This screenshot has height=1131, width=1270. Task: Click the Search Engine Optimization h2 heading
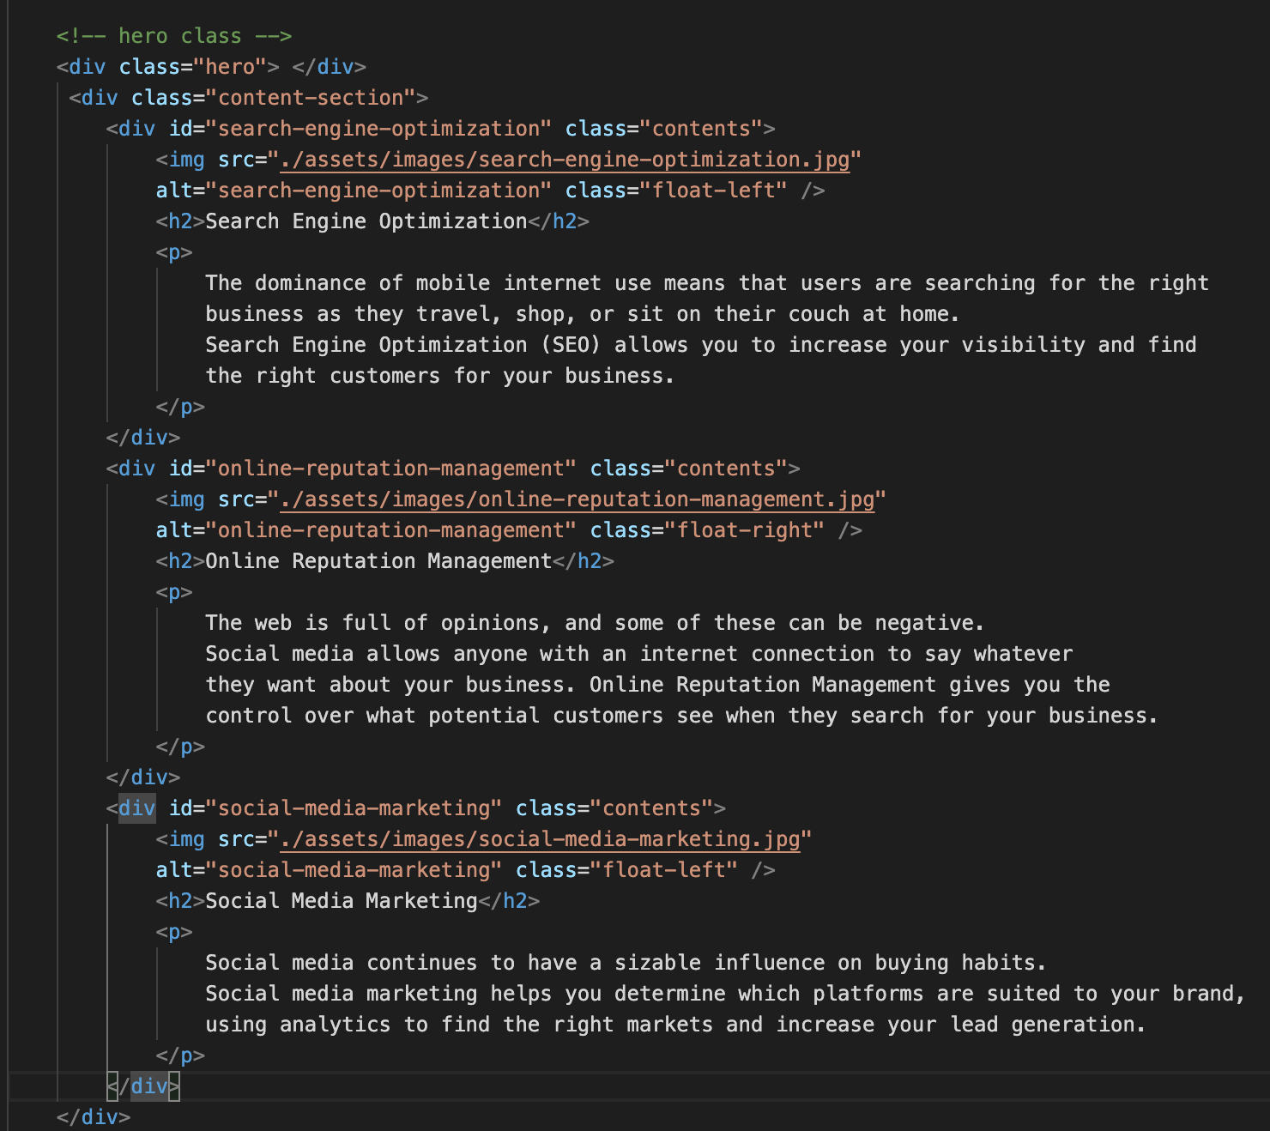tap(360, 221)
